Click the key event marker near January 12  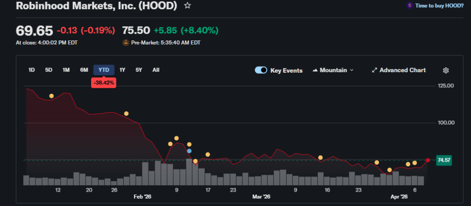coord(52,96)
